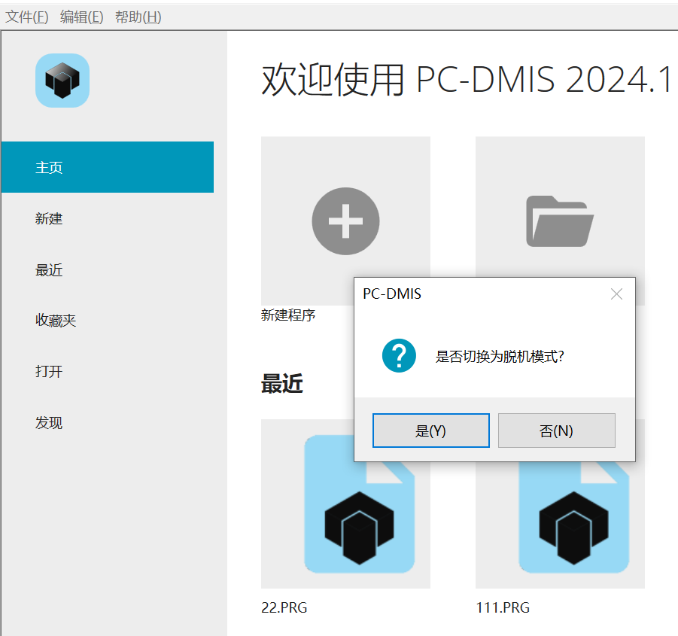
Task: Open the 文件(F) menu
Action: [26, 15]
